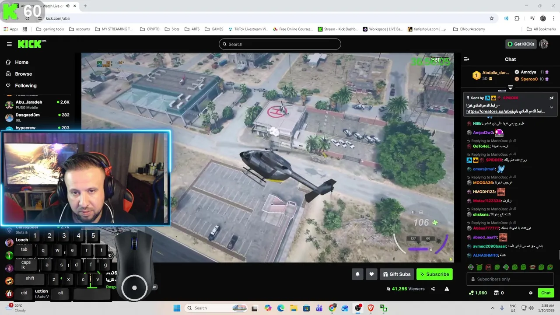This screenshot has width=560, height=315.
Task: Share the stream via share icon
Action: pos(433,289)
